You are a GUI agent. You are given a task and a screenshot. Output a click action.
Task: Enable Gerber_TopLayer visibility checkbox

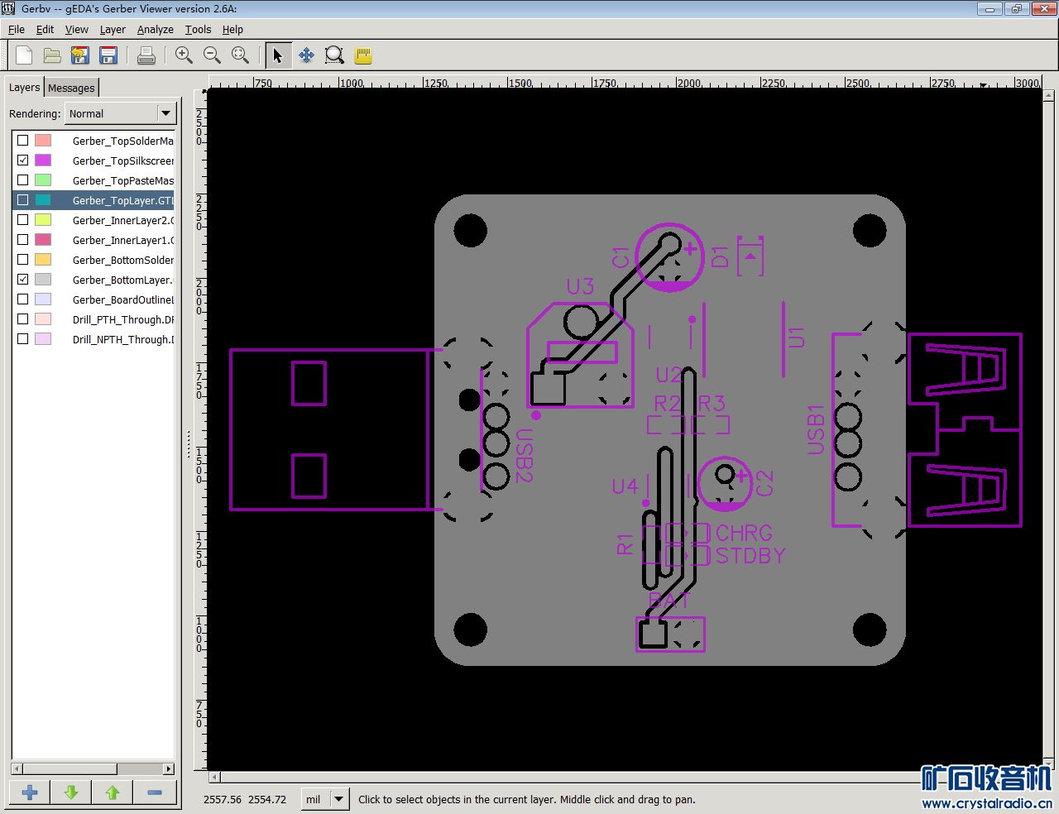pyautogui.click(x=23, y=200)
